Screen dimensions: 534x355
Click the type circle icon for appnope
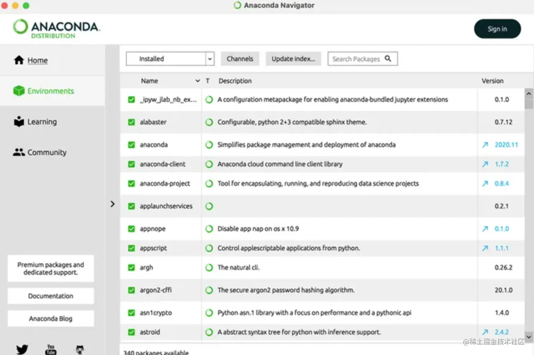209,229
